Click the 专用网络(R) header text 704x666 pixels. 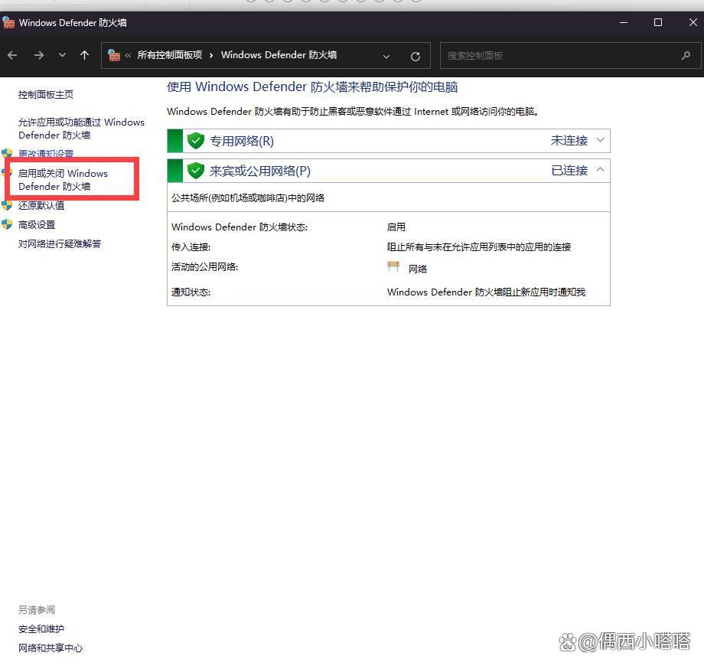click(x=242, y=141)
